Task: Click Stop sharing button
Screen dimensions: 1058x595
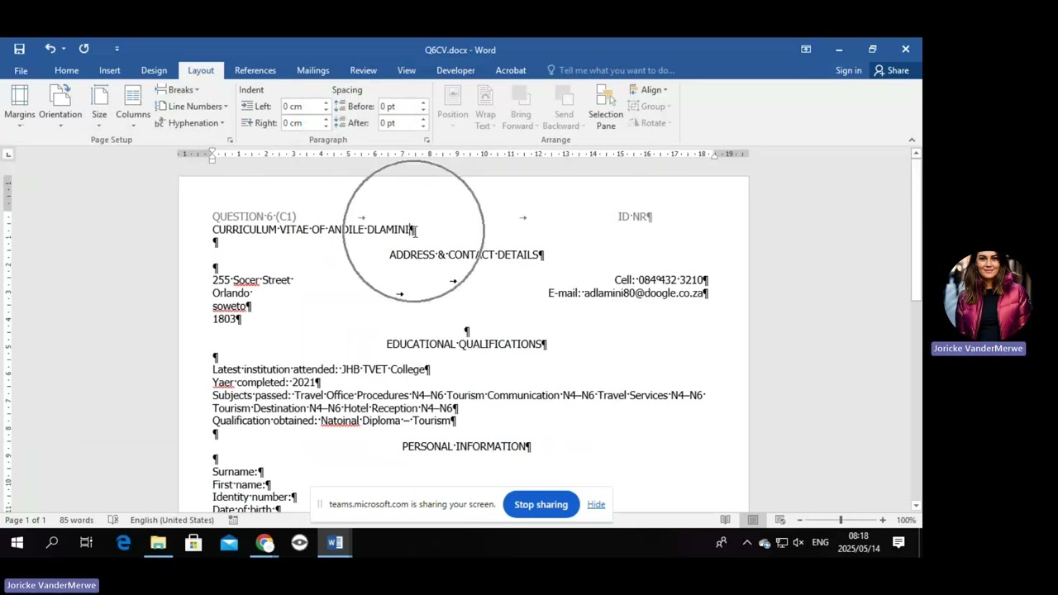Action: [541, 504]
